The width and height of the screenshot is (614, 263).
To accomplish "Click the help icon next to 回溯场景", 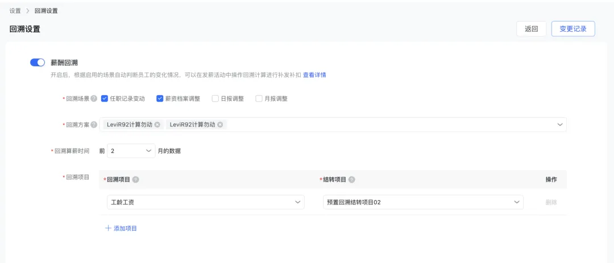I will pyautogui.click(x=94, y=99).
